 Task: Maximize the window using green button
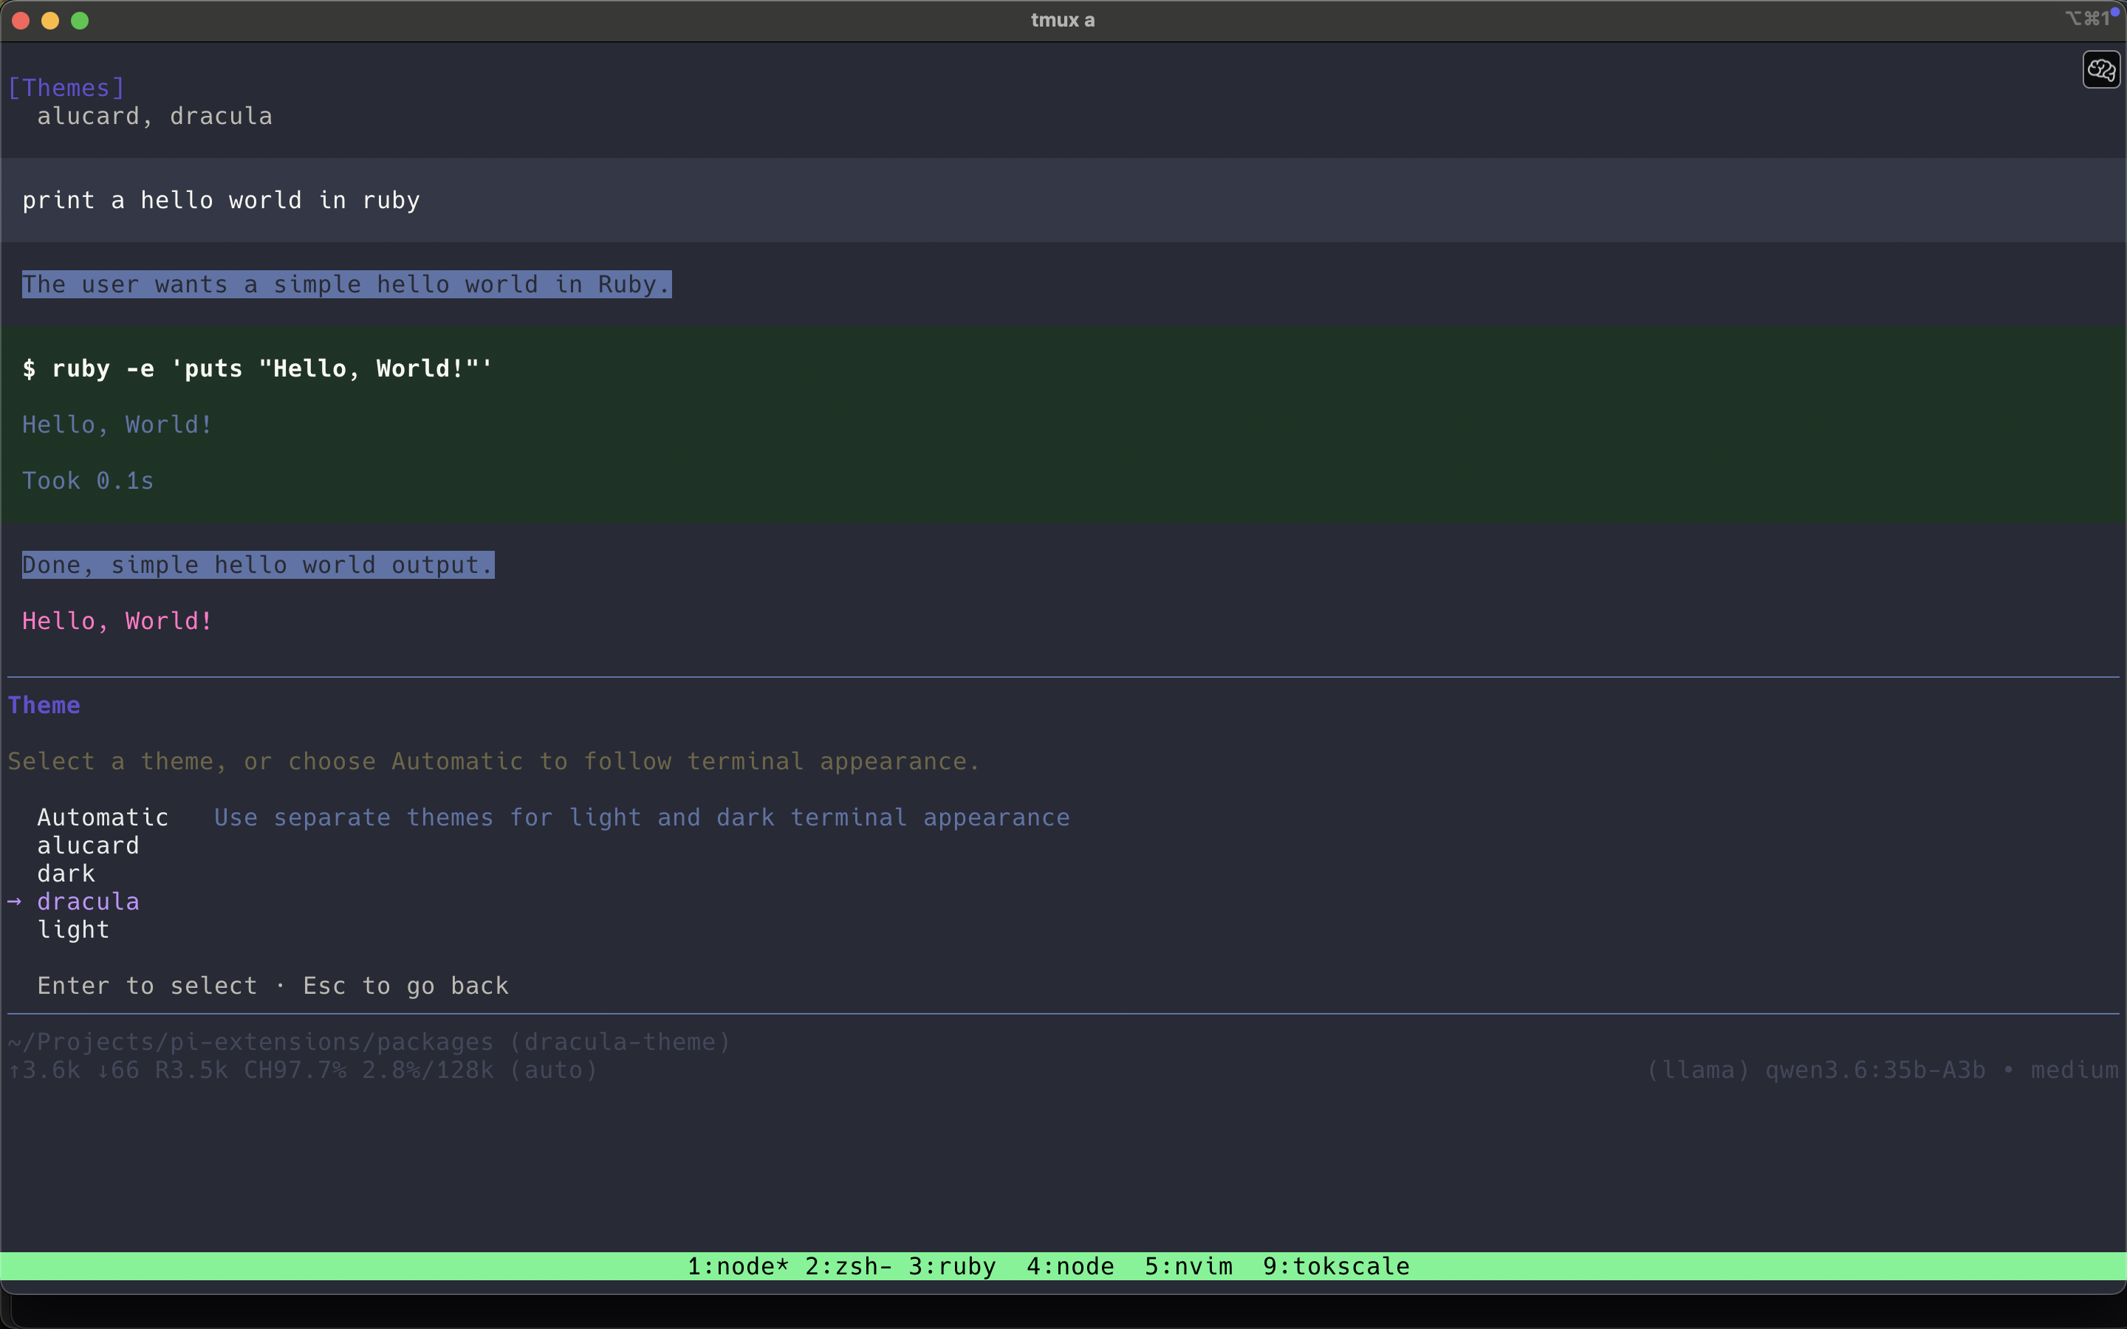click(x=80, y=20)
